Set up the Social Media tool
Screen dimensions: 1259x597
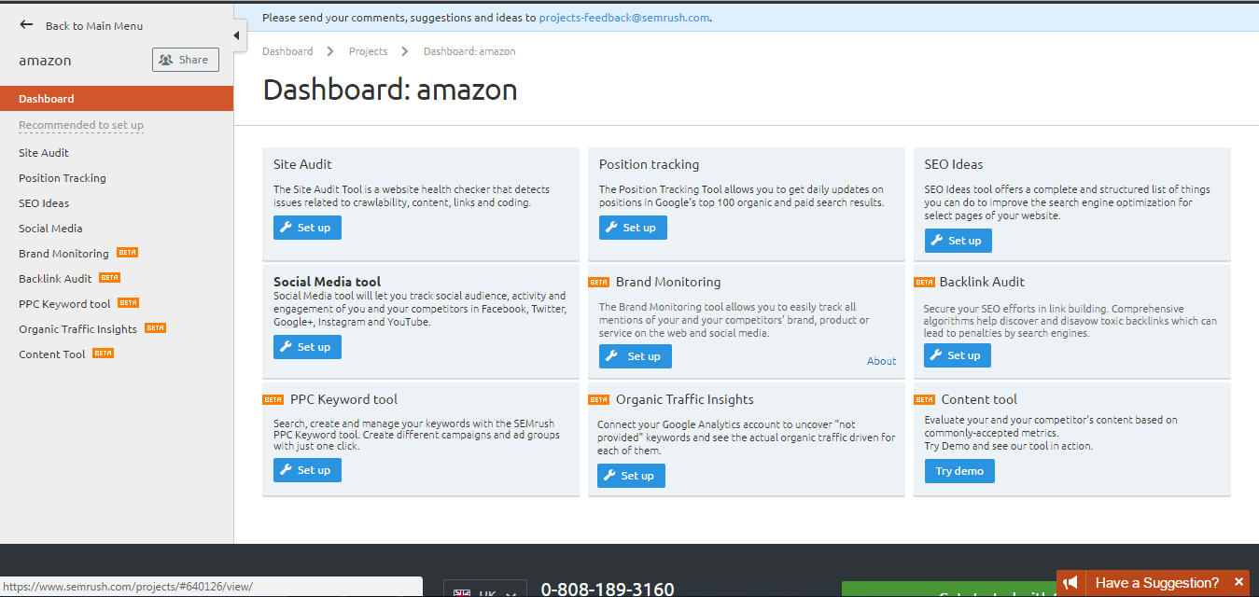click(x=307, y=347)
